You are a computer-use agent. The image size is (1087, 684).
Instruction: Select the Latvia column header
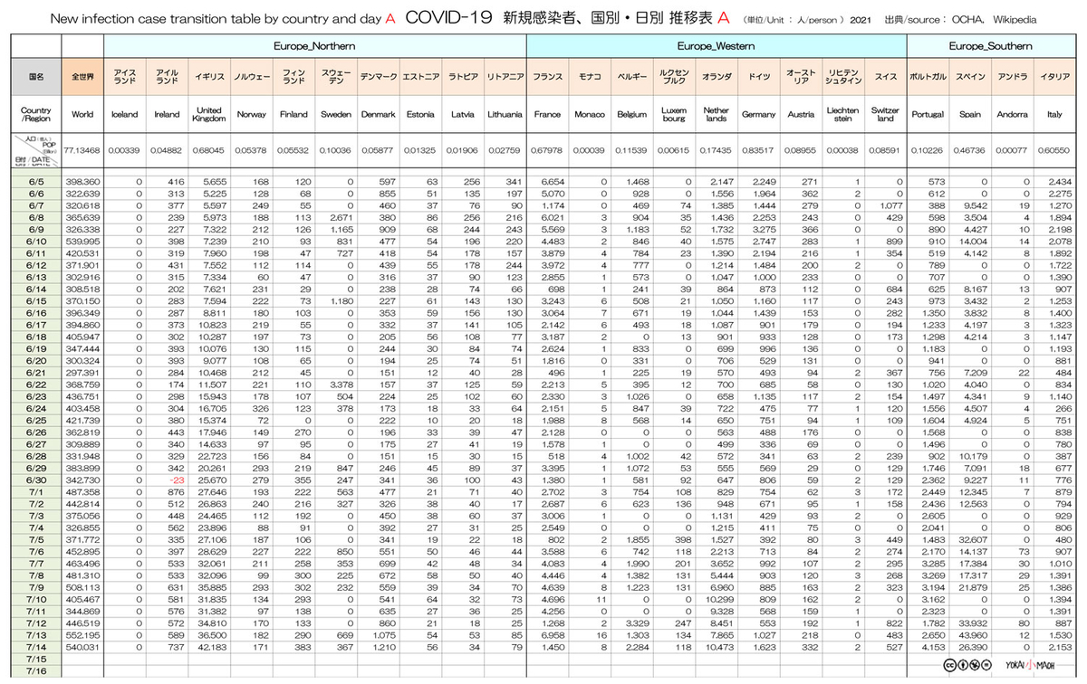click(x=462, y=115)
